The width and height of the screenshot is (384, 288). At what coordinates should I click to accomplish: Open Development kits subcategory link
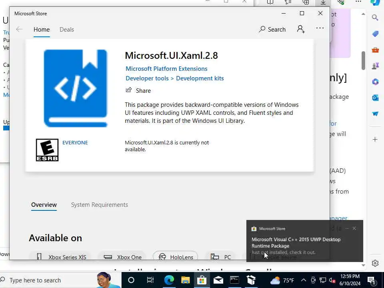(200, 78)
